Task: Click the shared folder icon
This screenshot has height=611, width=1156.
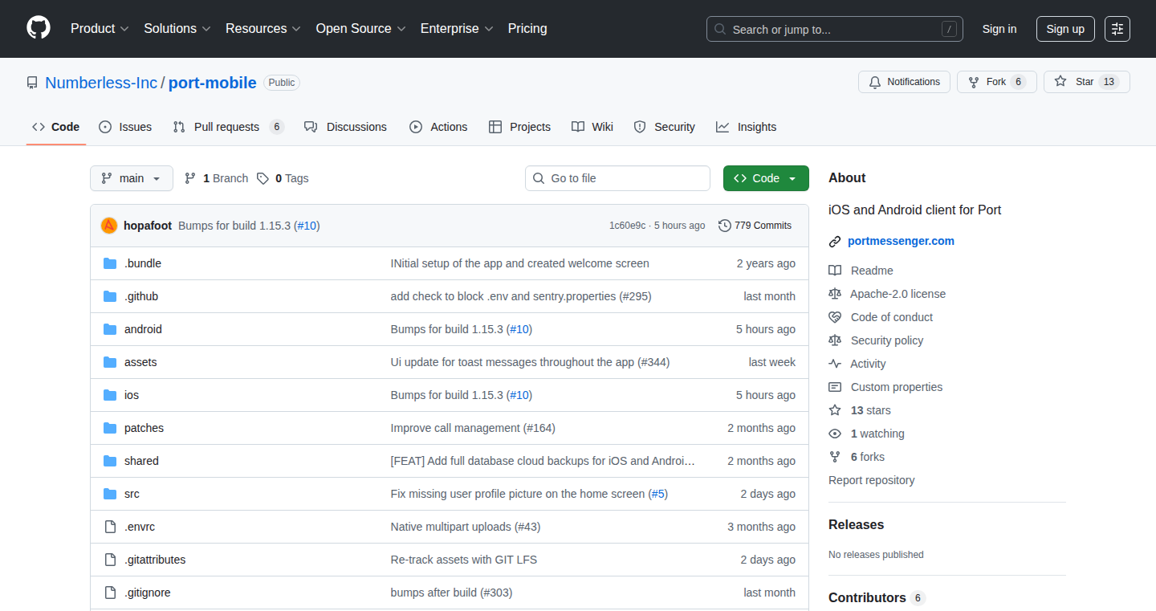Action: click(x=110, y=461)
